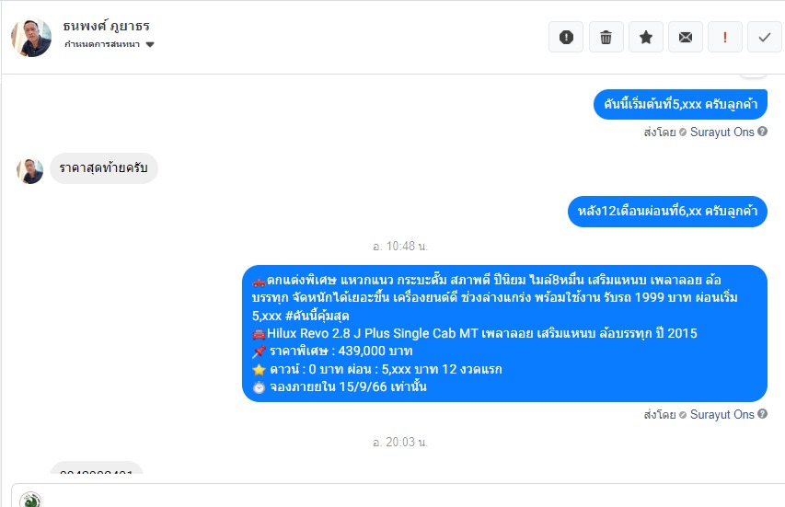Click the lower Surayut Ons sender link
The image size is (785, 507).
point(722,414)
